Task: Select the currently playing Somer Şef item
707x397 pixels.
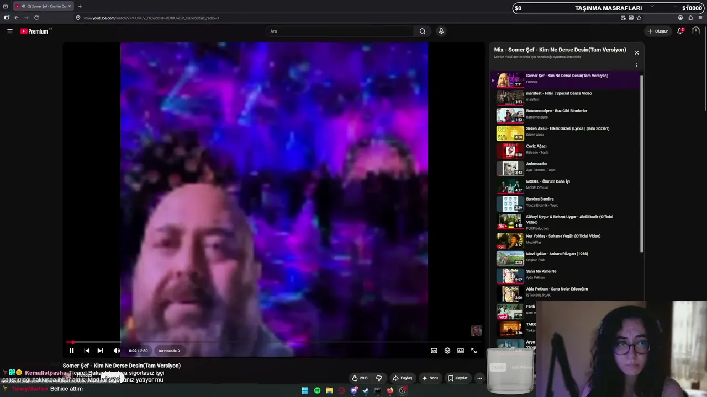Action: (x=566, y=80)
